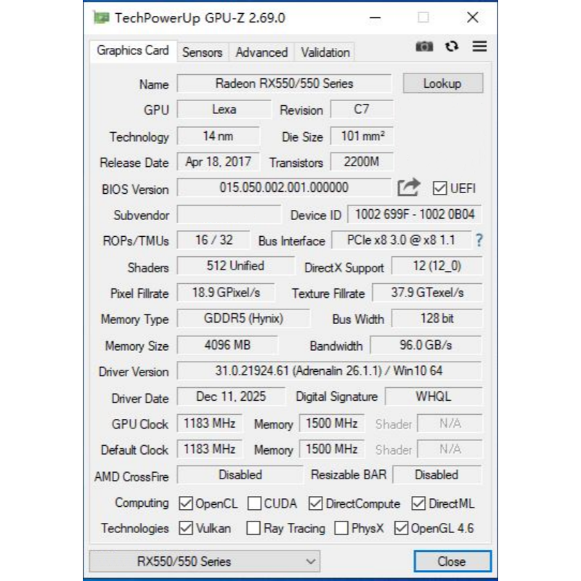Click the Lookup button
581x581 pixels.
(x=443, y=84)
